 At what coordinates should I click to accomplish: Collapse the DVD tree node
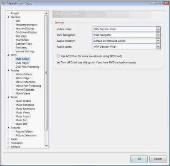coord(8,55)
